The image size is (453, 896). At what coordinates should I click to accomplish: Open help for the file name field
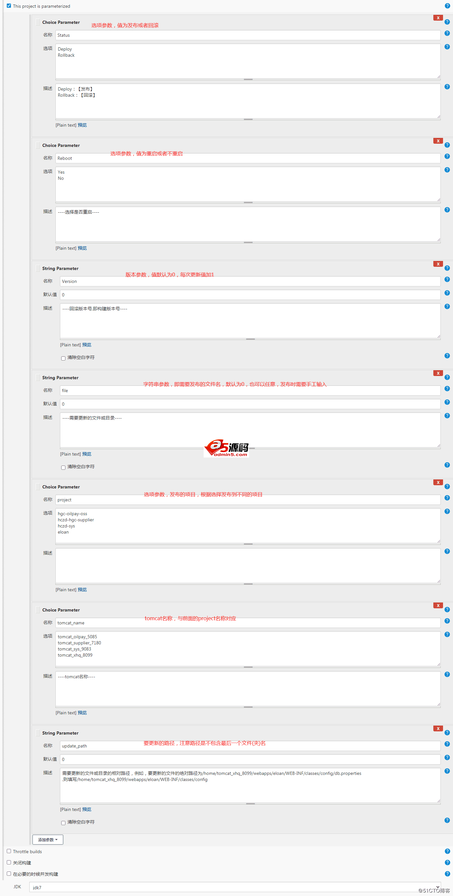point(447,389)
